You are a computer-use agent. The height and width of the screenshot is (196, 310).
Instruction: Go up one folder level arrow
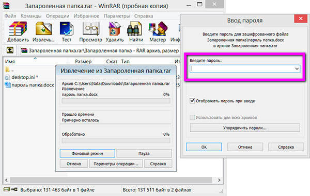pos(10,50)
